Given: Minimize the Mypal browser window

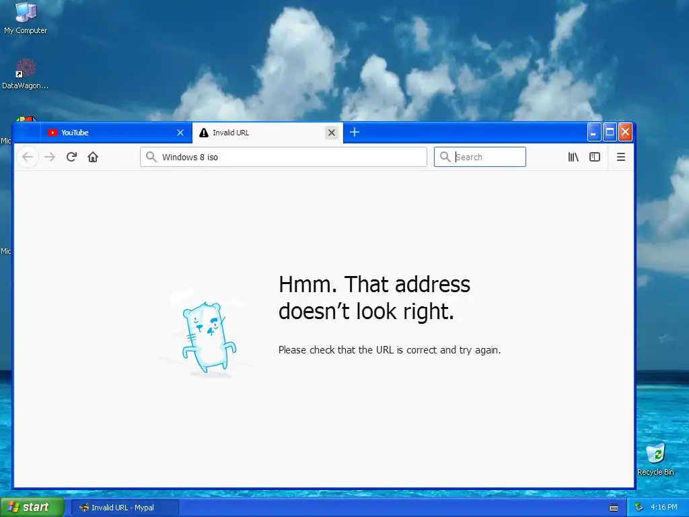Looking at the screenshot, I should pyautogui.click(x=594, y=133).
